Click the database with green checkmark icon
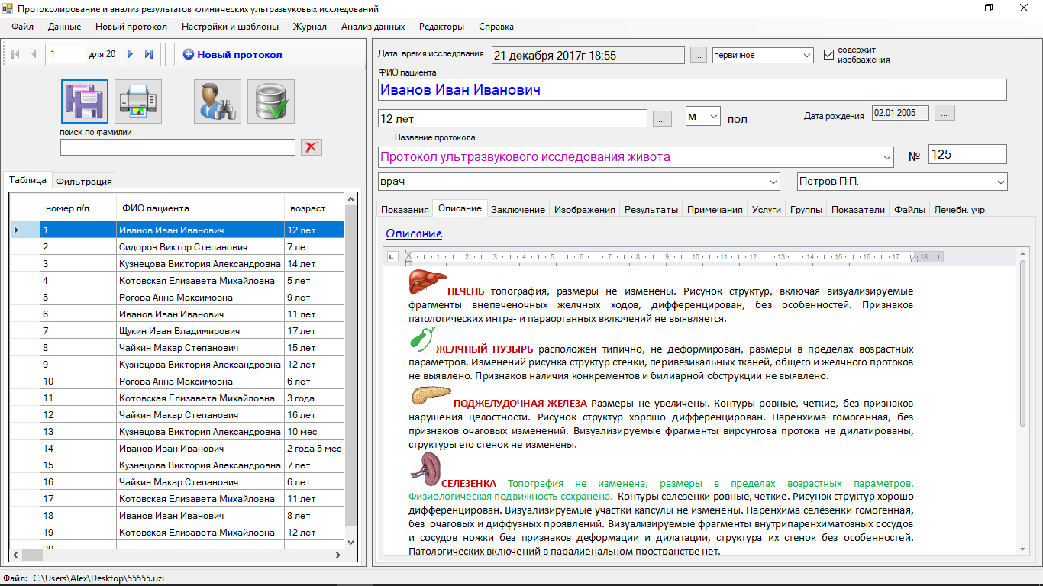Screen dimensions: 1043x586 (x=271, y=101)
